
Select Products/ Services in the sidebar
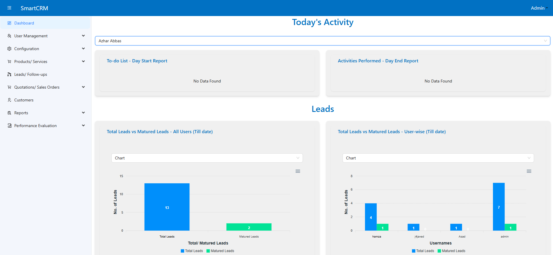tap(45, 61)
